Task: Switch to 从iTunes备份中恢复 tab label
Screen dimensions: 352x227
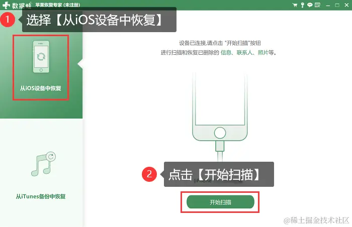Action: pyautogui.click(x=41, y=196)
